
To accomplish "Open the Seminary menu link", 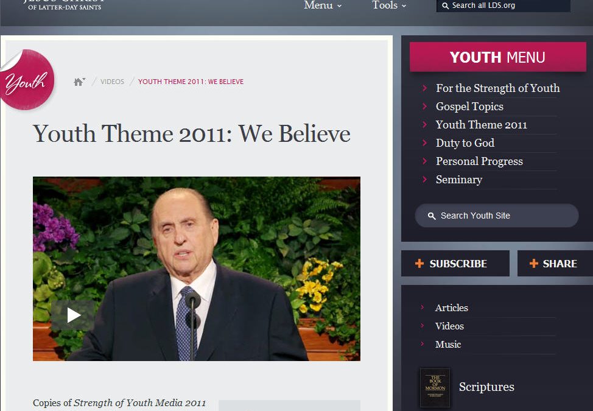I will (458, 180).
